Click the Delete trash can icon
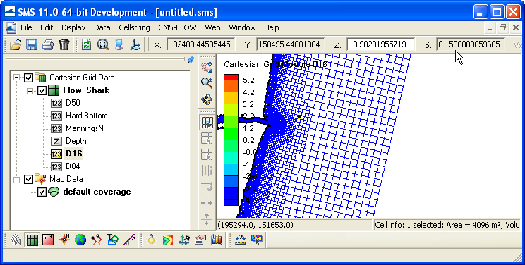The image size is (525, 265). point(64,44)
